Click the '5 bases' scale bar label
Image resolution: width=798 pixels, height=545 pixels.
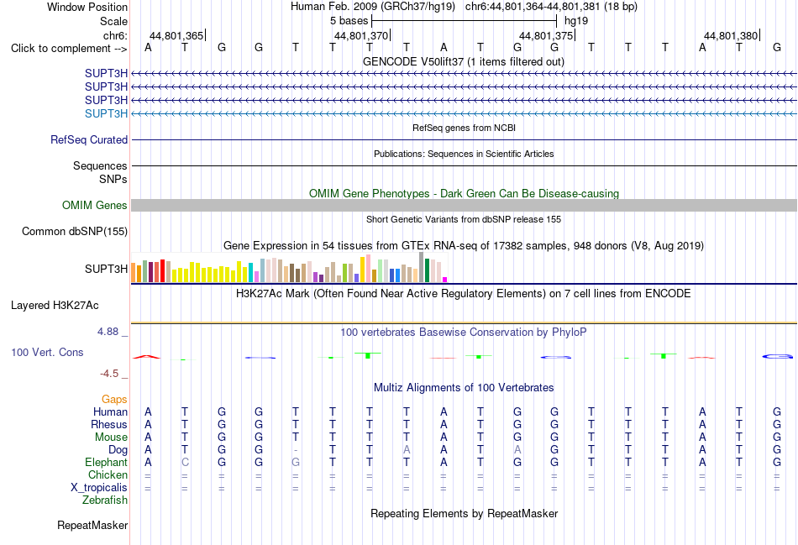(349, 21)
